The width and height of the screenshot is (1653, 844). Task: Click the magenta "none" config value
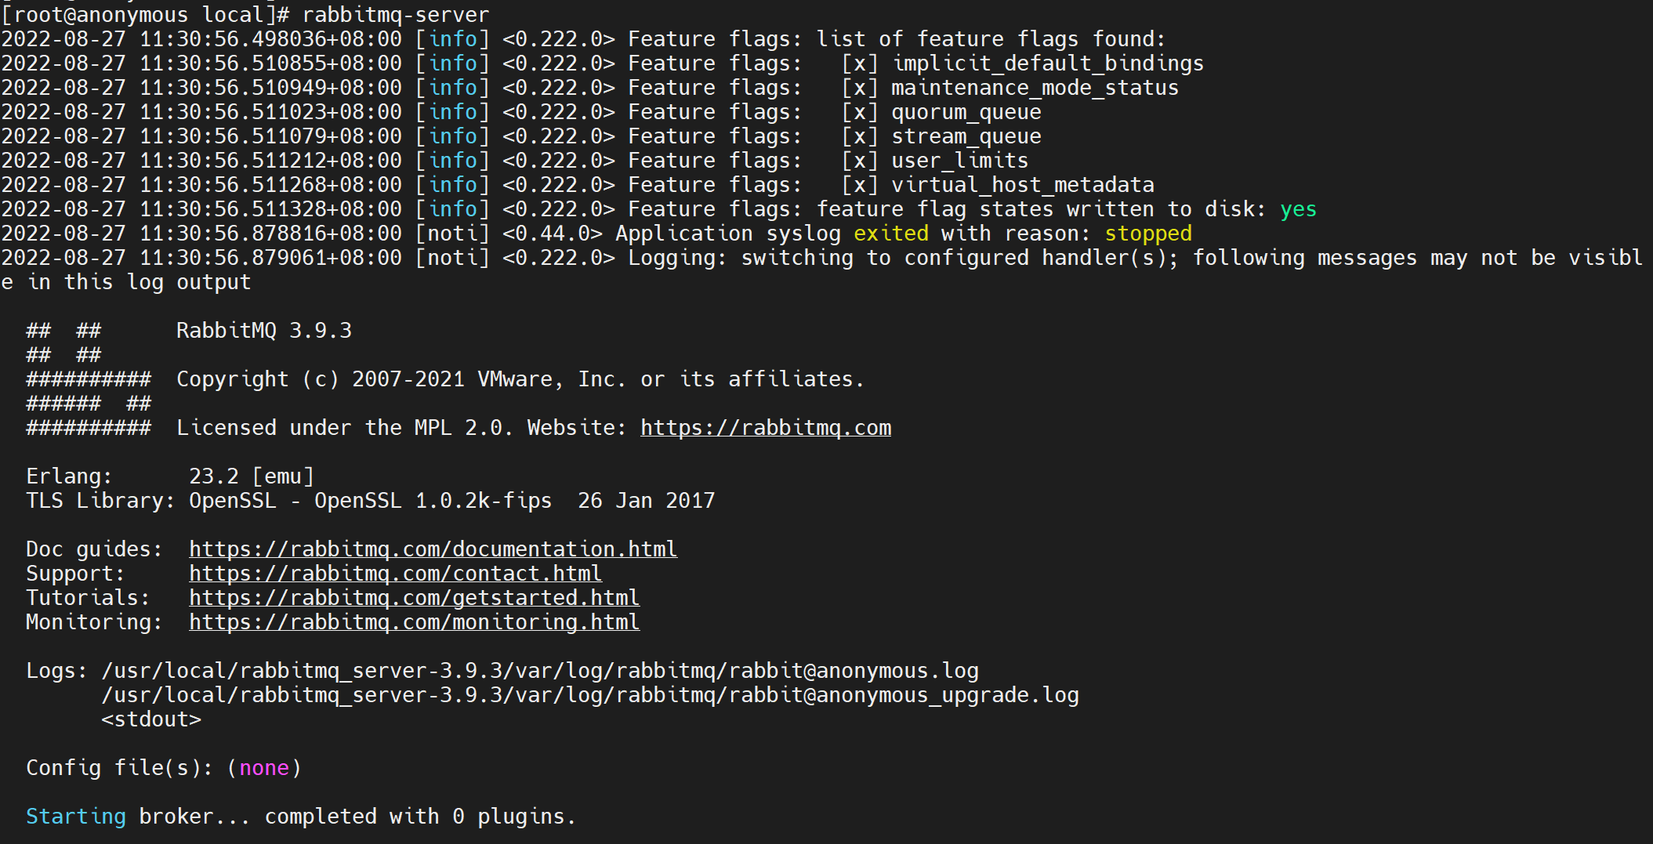[264, 768]
